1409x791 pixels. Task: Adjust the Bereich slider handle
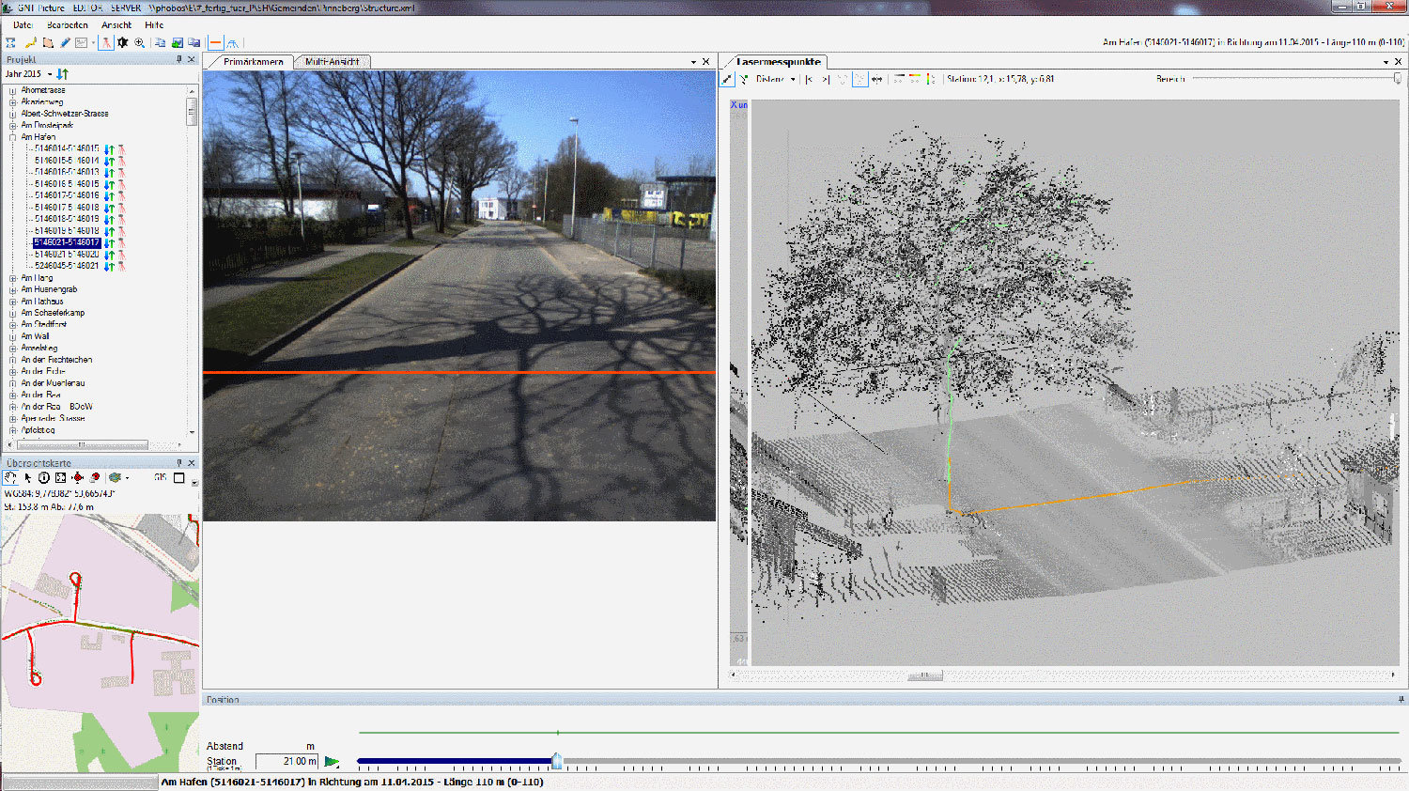(1398, 79)
